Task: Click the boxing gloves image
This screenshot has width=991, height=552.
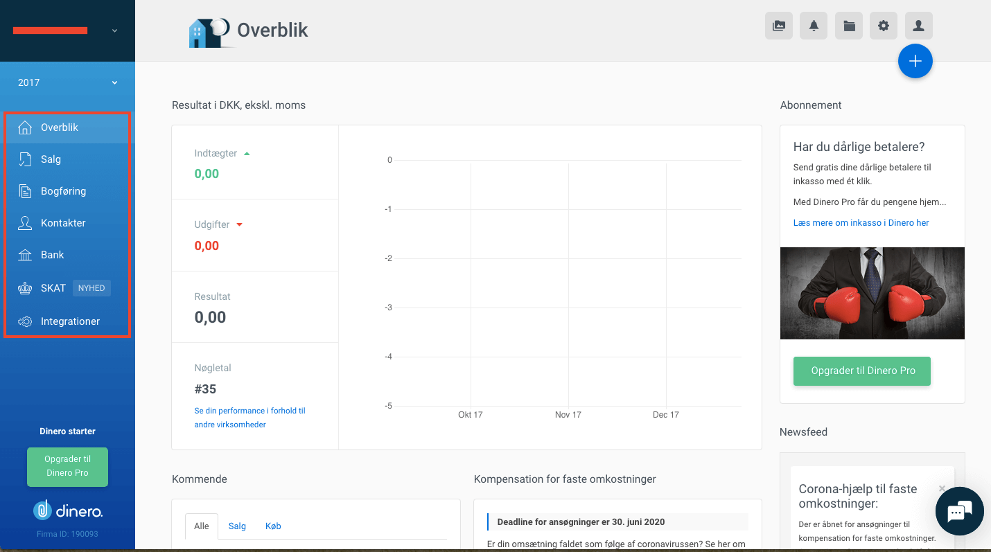Action: [x=872, y=294]
